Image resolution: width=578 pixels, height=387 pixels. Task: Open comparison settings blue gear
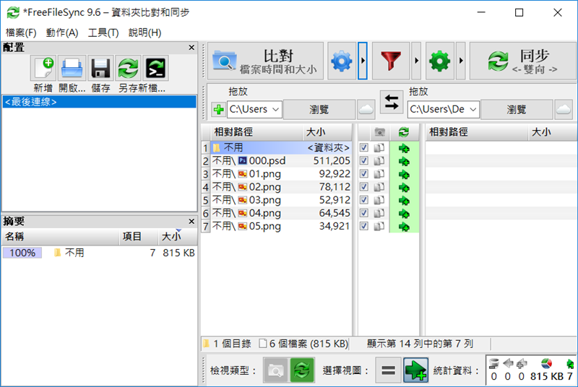pos(342,61)
